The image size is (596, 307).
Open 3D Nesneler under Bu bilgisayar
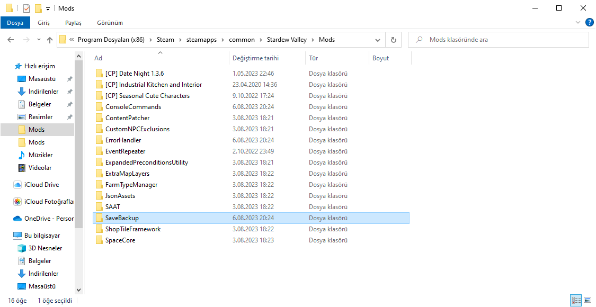45,248
